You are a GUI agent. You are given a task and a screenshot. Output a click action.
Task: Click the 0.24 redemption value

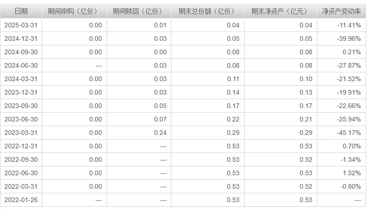160,133
